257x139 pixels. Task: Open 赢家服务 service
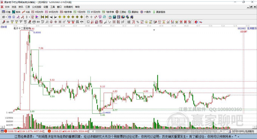point(159,12)
